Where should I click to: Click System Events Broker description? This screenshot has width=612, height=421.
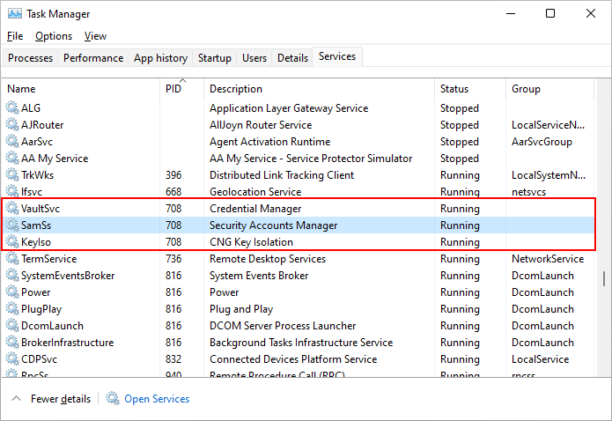point(259,276)
